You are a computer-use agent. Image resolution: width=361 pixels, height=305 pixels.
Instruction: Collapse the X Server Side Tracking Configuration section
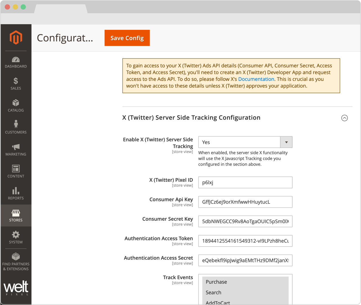click(x=345, y=118)
